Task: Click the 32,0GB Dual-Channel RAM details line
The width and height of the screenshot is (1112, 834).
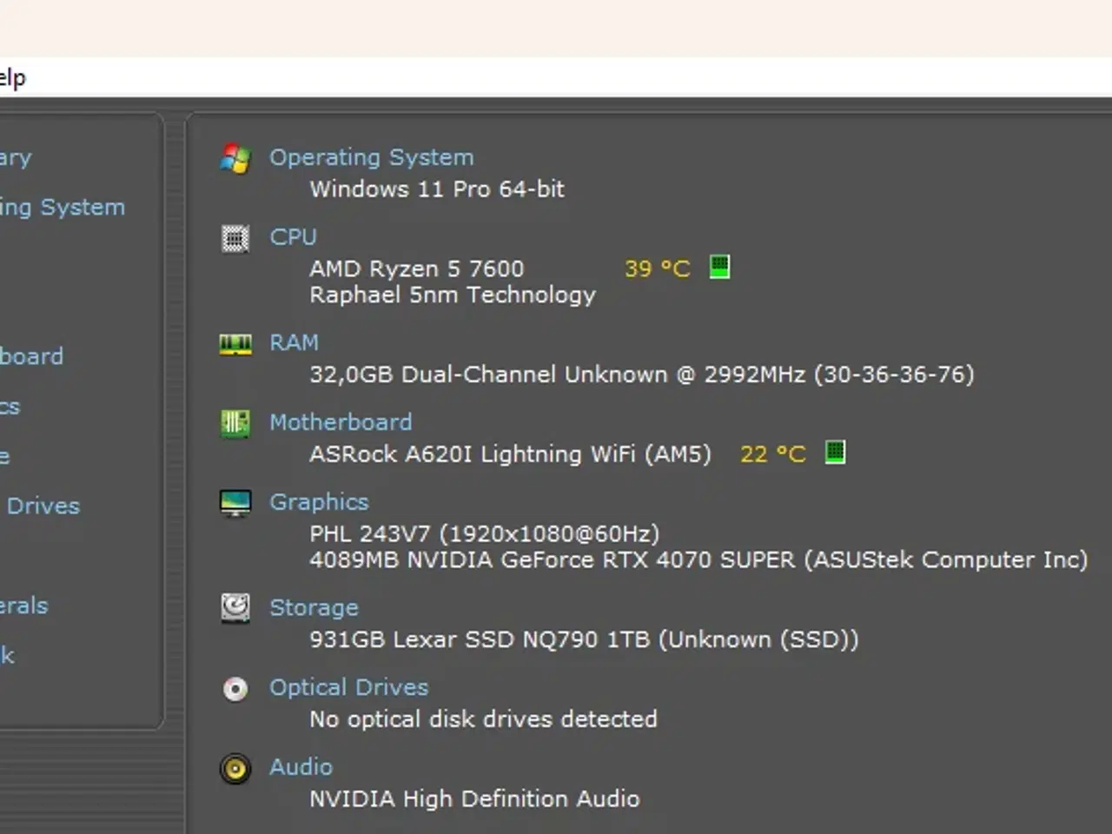Action: 642,375
